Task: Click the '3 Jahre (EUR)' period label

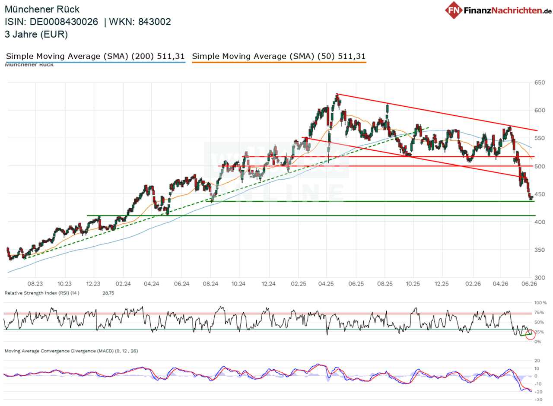Action: pyautogui.click(x=36, y=35)
